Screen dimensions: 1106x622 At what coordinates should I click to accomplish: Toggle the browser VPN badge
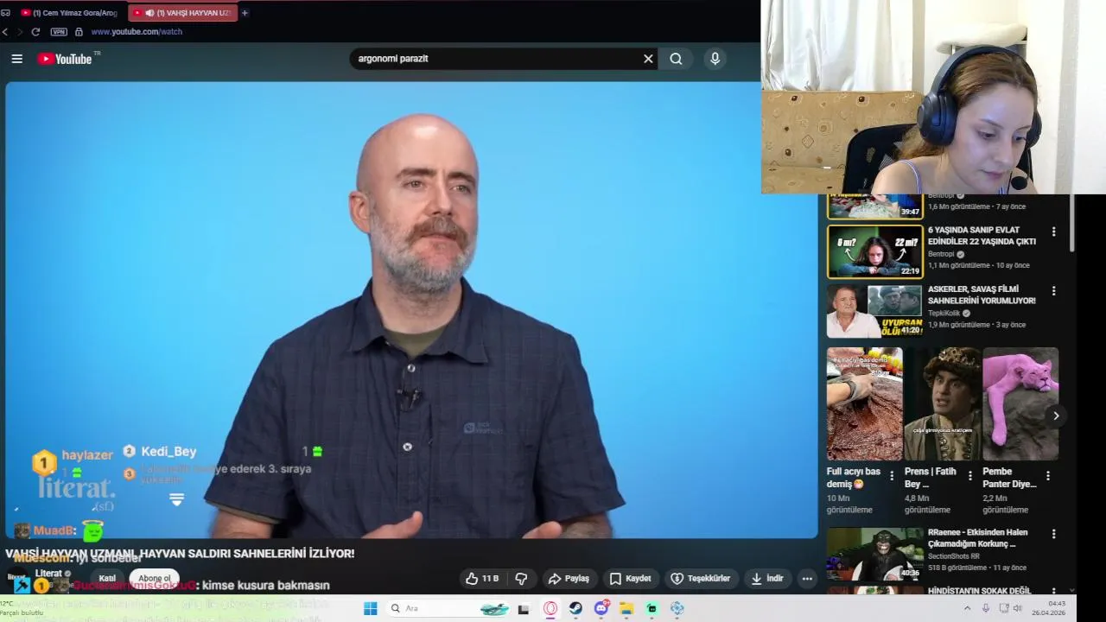click(59, 32)
